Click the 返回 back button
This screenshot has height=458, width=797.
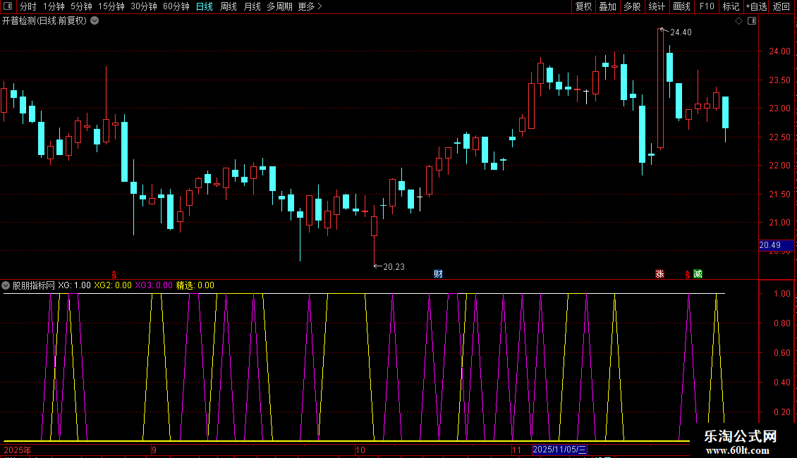pyautogui.click(x=781, y=6)
